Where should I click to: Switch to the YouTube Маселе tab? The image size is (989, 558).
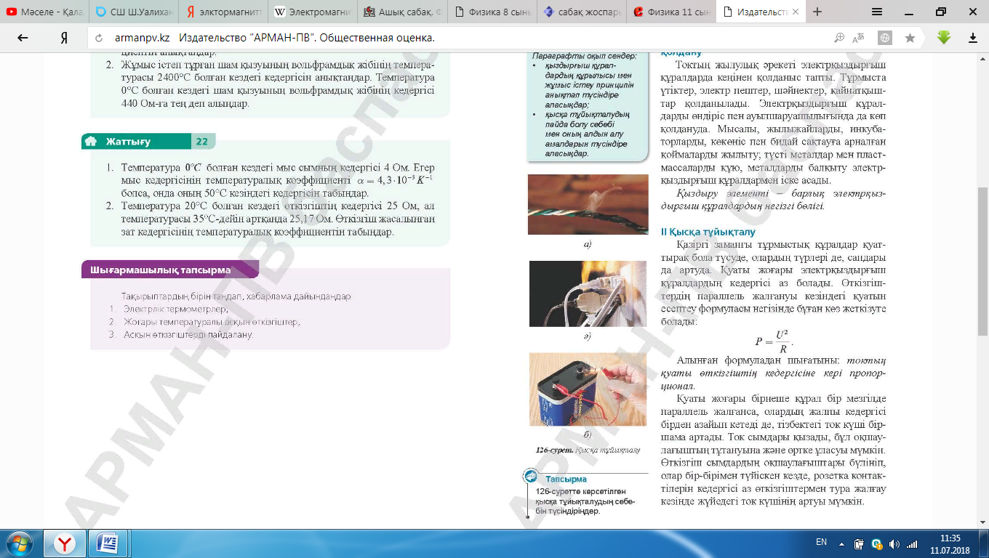pyautogui.click(x=45, y=12)
